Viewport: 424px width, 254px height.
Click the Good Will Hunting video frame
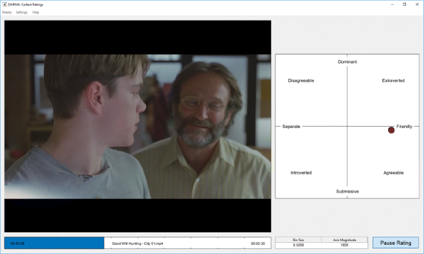tap(138, 126)
